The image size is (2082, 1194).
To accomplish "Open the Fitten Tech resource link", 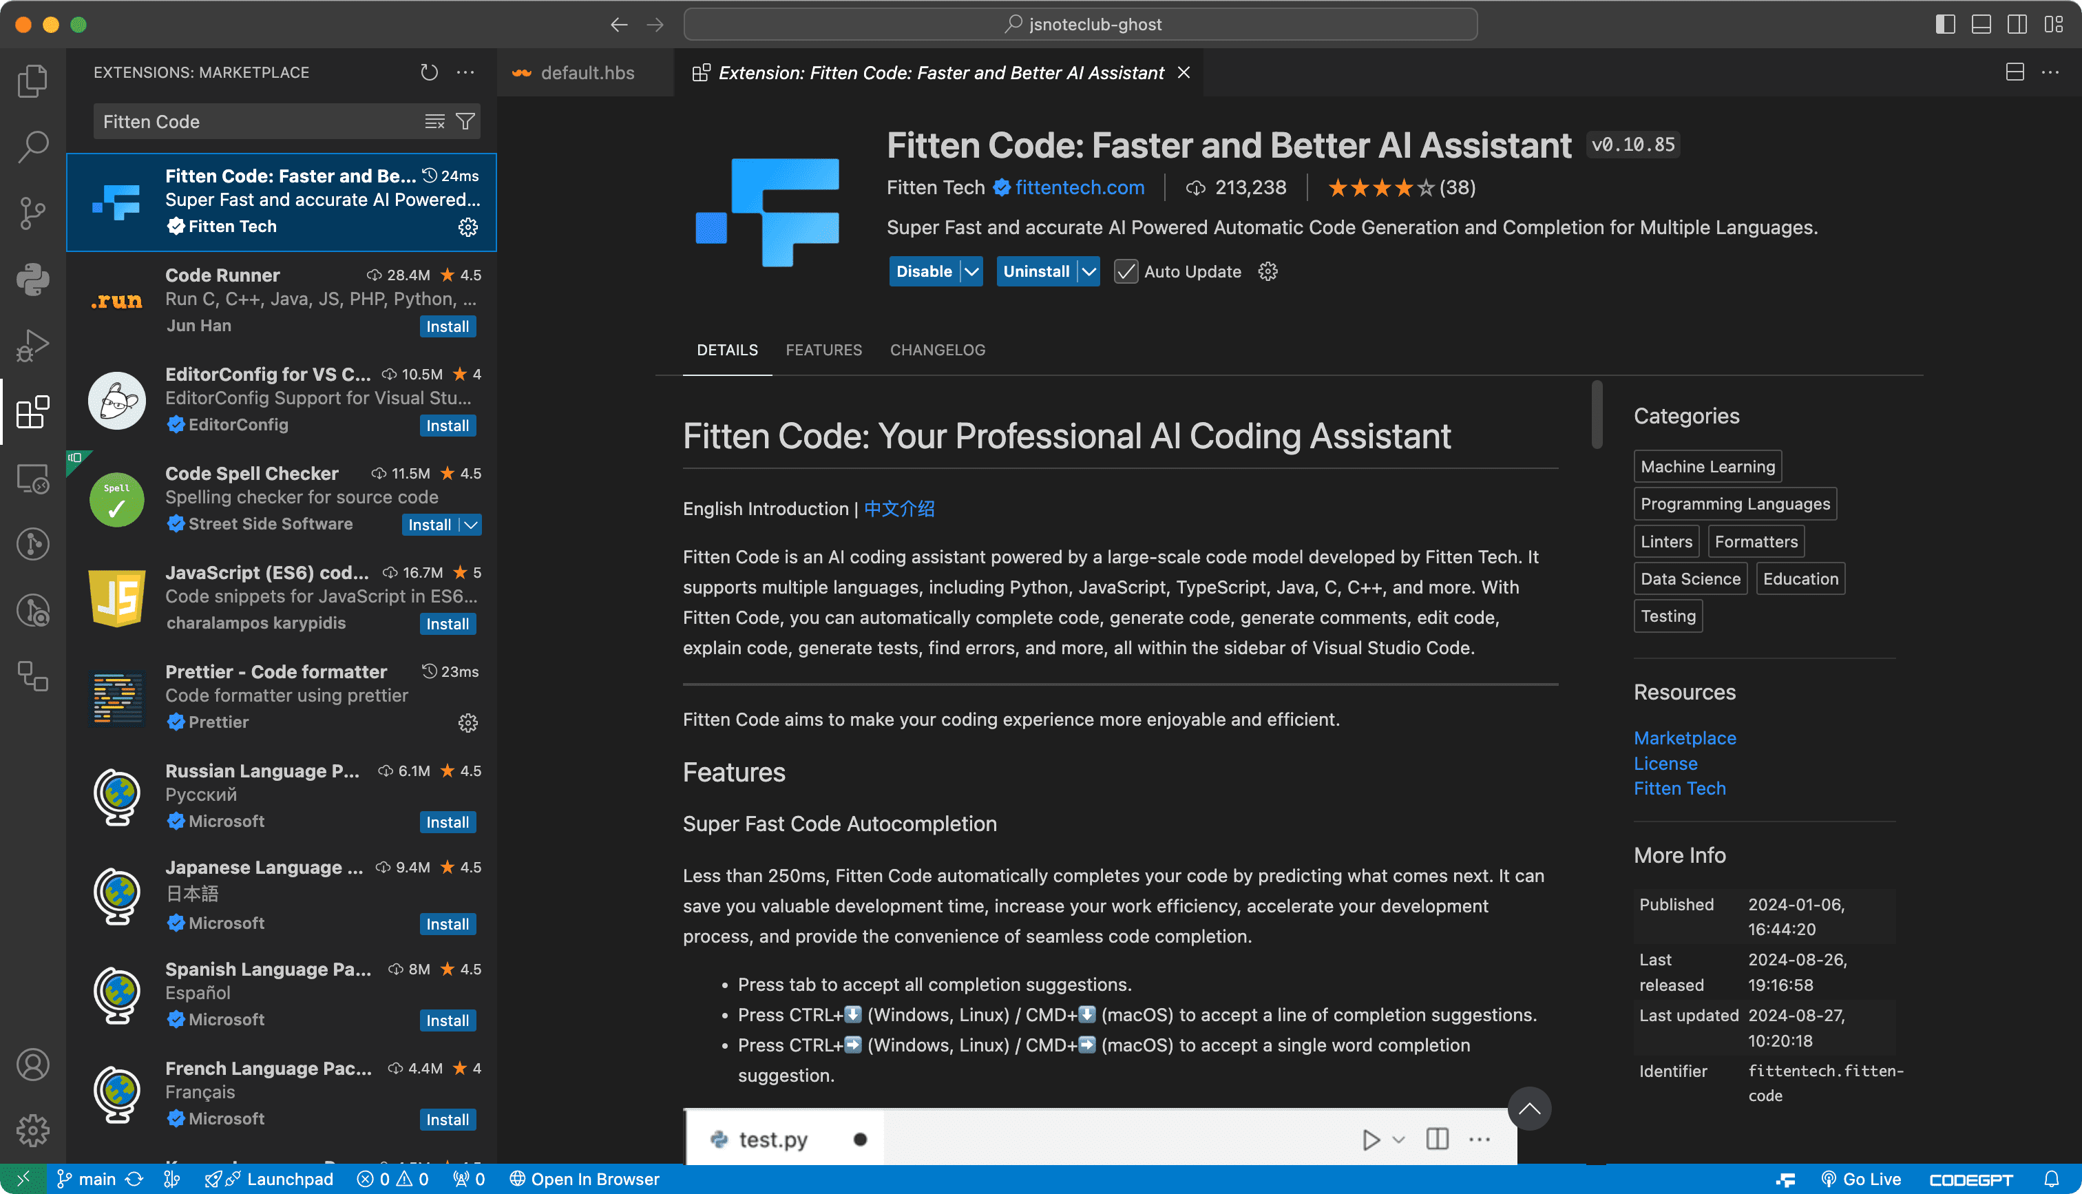I will point(1679,788).
